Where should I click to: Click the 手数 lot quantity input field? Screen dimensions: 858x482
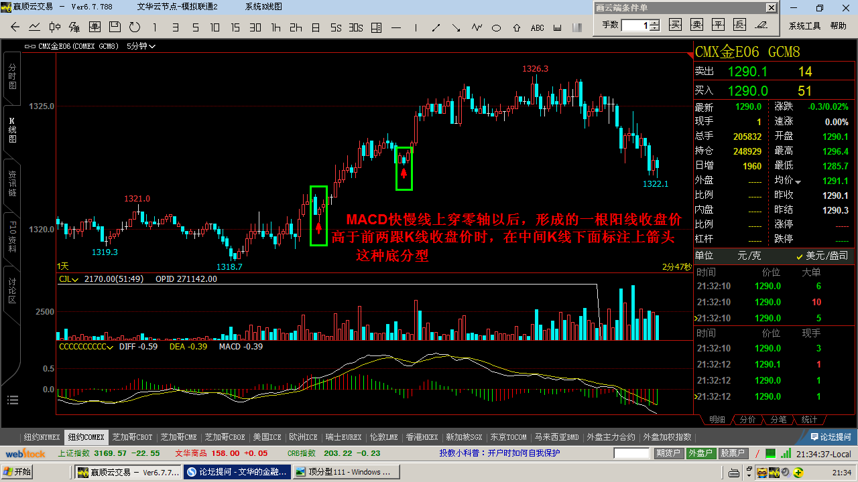pos(635,25)
